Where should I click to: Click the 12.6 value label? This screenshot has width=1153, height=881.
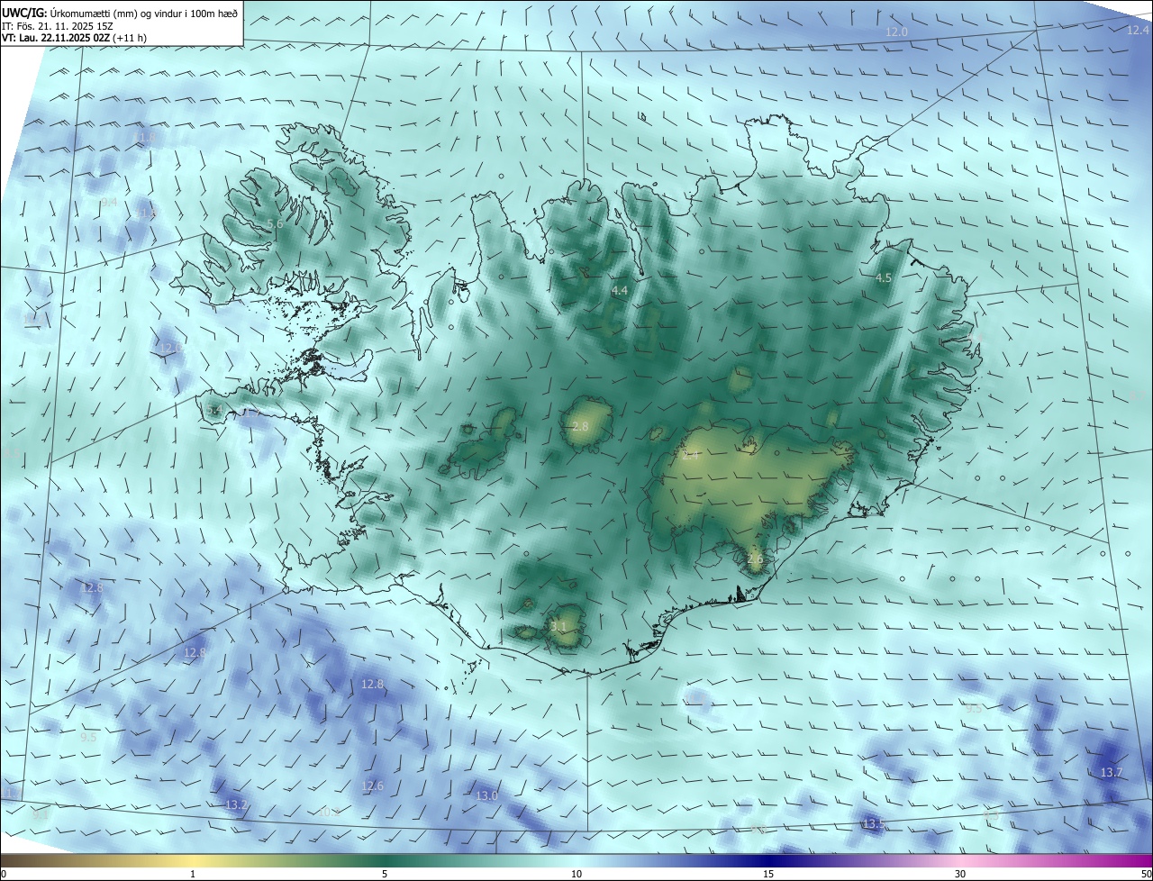point(372,786)
